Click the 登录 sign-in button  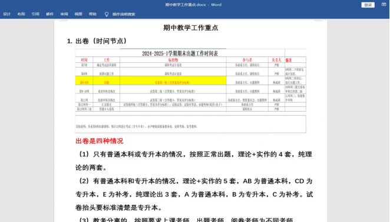coord(368,5)
